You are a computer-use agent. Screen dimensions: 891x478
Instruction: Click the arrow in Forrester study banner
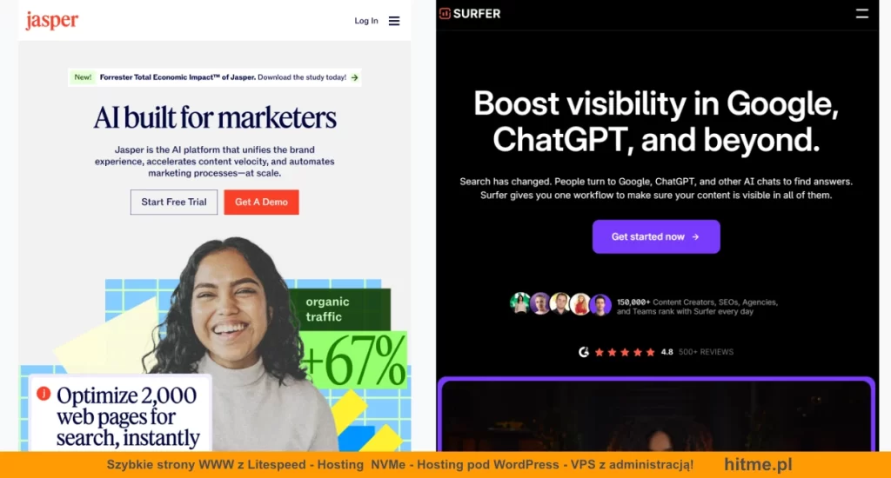(355, 77)
